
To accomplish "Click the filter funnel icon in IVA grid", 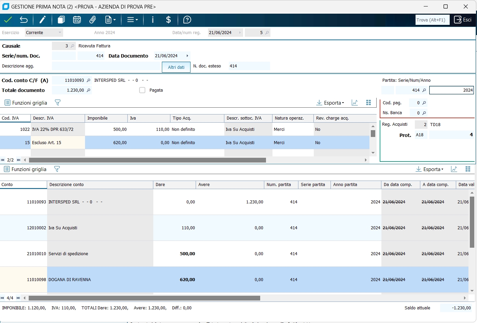I will pyautogui.click(x=58, y=103).
